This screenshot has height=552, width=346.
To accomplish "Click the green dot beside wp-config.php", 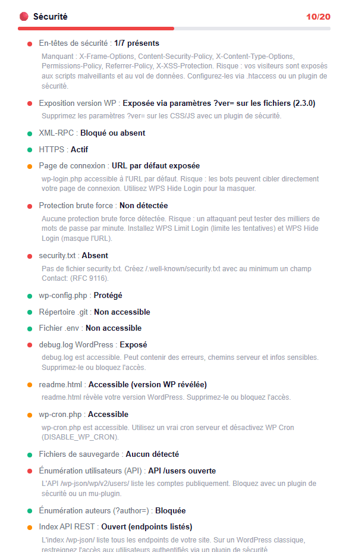I will [x=31, y=294].
